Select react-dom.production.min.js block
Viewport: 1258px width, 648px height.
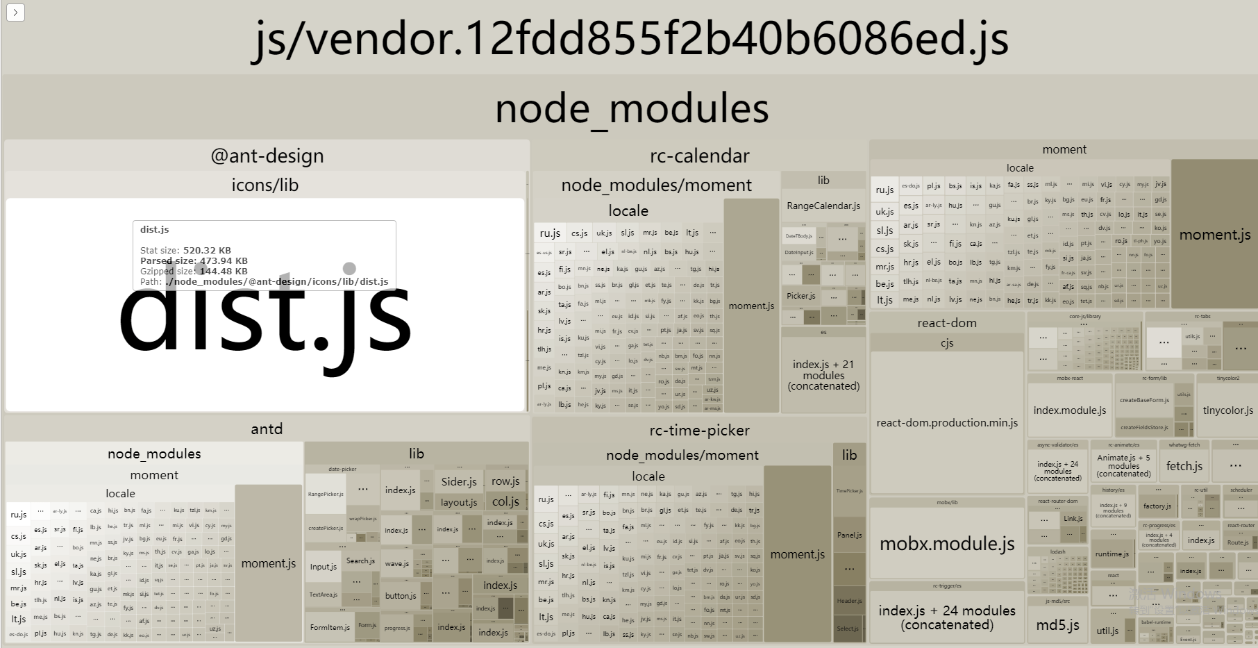[x=947, y=422]
